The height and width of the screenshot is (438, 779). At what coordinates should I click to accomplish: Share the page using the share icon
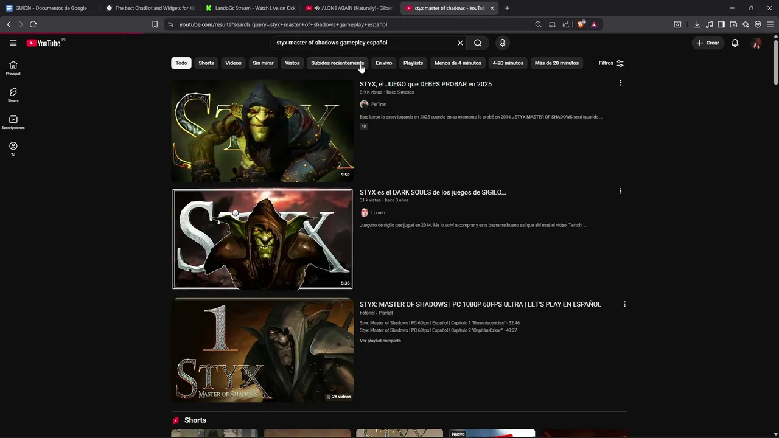tap(566, 24)
